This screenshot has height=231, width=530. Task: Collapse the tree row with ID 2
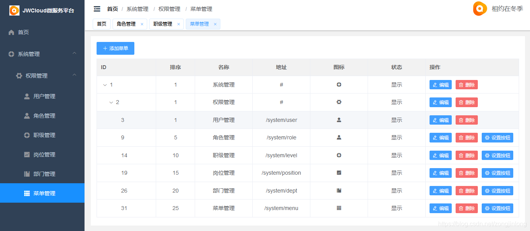click(111, 102)
